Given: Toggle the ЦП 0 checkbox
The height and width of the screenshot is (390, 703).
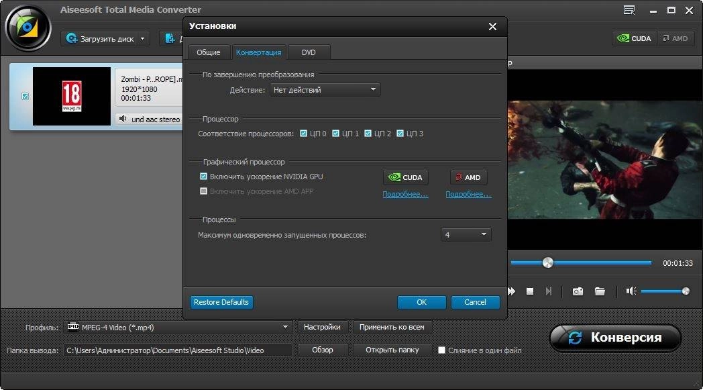Looking at the screenshot, I should 303,134.
